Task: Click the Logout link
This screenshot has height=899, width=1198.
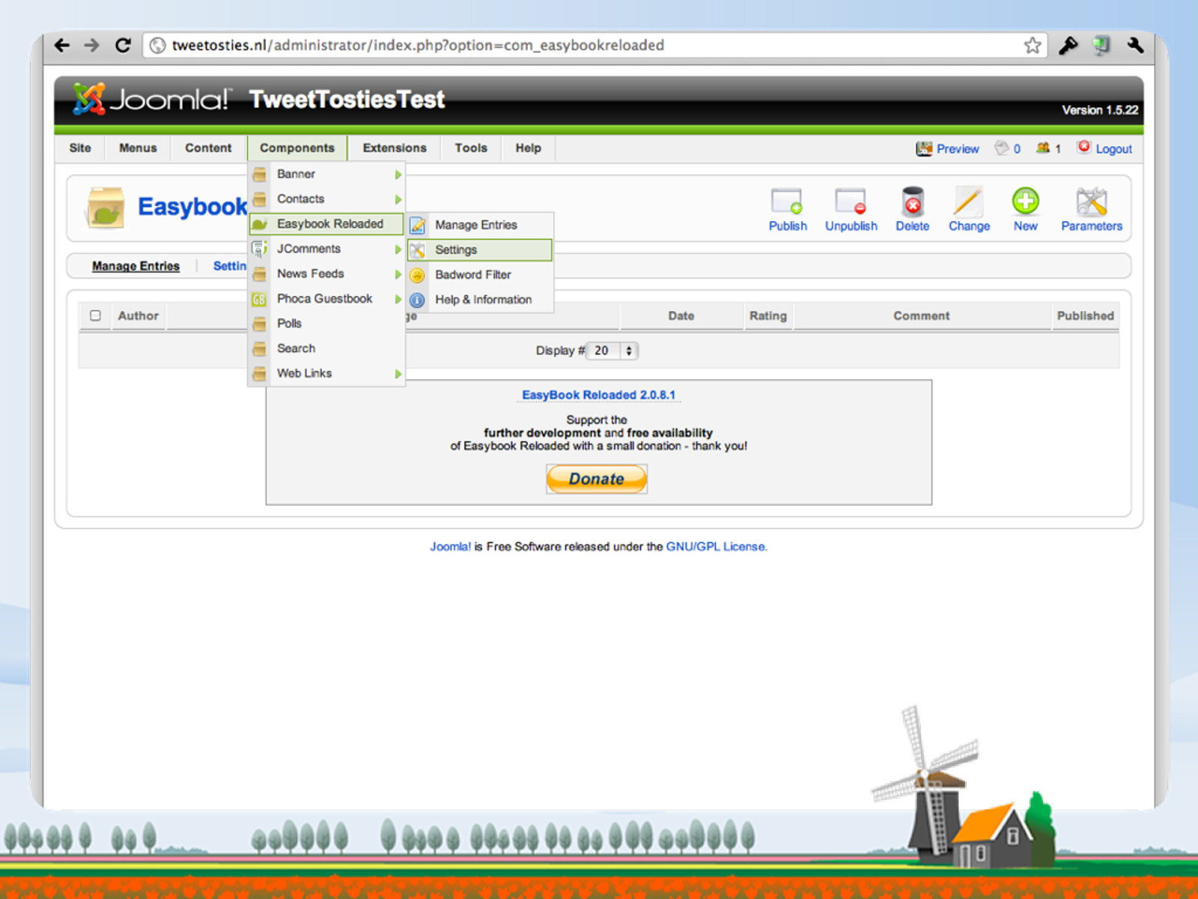Action: (x=1113, y=149)
